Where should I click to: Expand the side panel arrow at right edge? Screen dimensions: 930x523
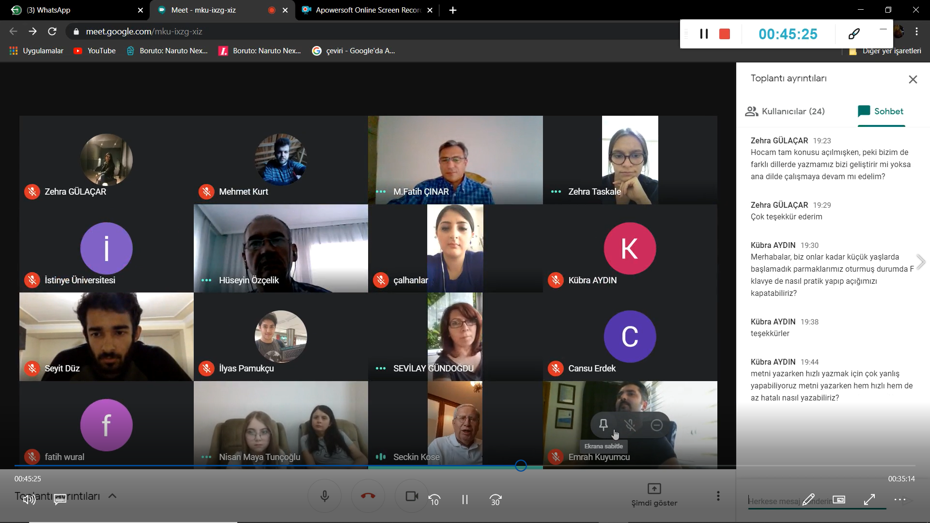tap(921, 262)
